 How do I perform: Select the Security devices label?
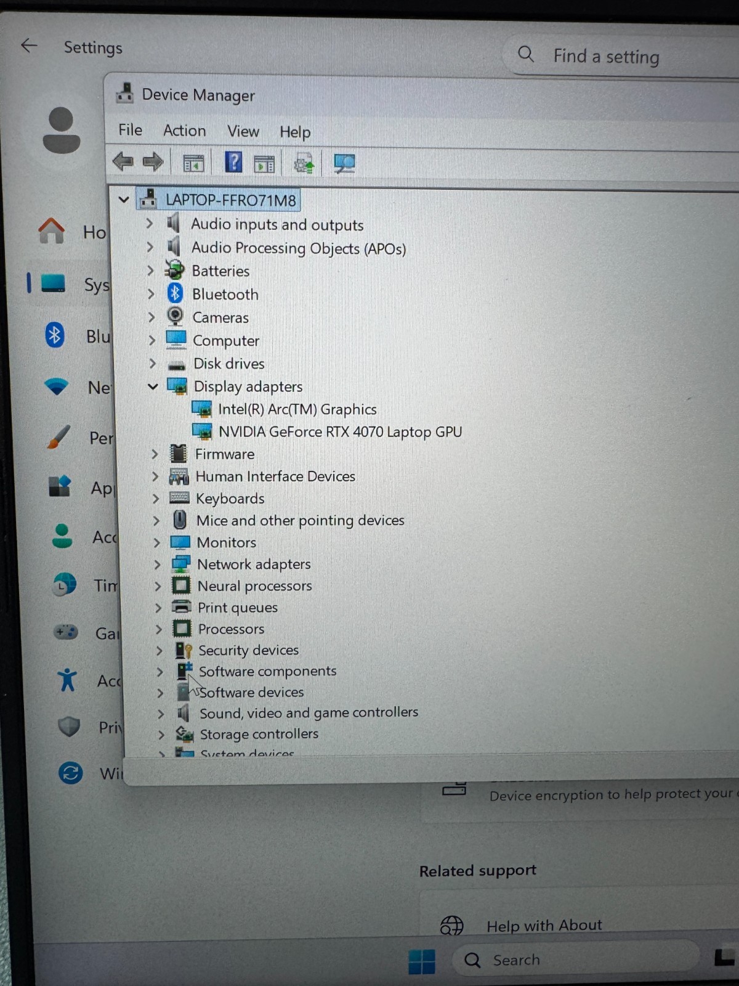click(248, 650)
